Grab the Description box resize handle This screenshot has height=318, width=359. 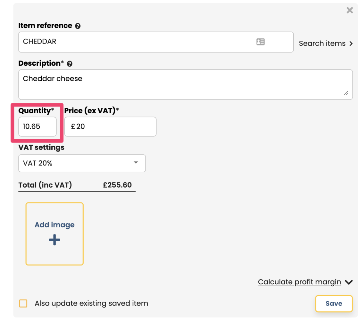346,93
